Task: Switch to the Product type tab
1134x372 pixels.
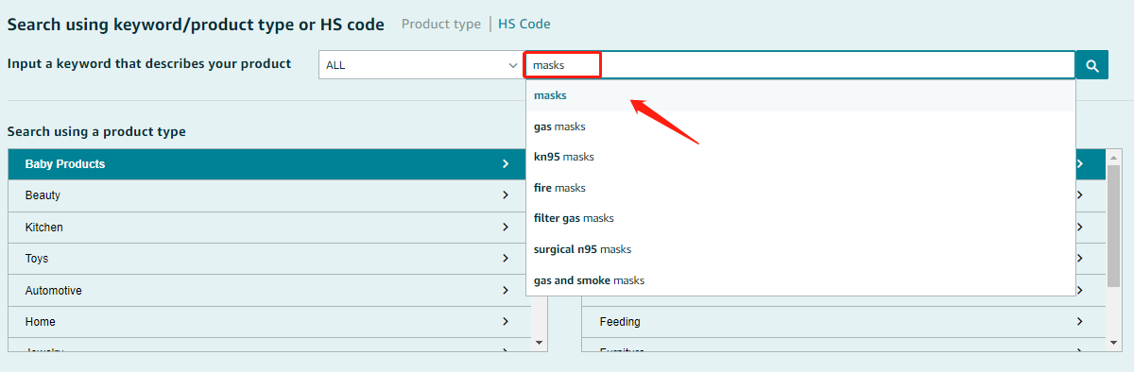Action: pyautogui.click(x=441, y=25)
